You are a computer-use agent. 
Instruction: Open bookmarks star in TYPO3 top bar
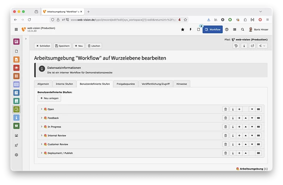point(183,29)
